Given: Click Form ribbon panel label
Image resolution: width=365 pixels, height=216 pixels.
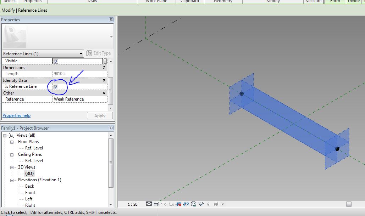Looking at the screenshot, I should (x=335, y=1).
